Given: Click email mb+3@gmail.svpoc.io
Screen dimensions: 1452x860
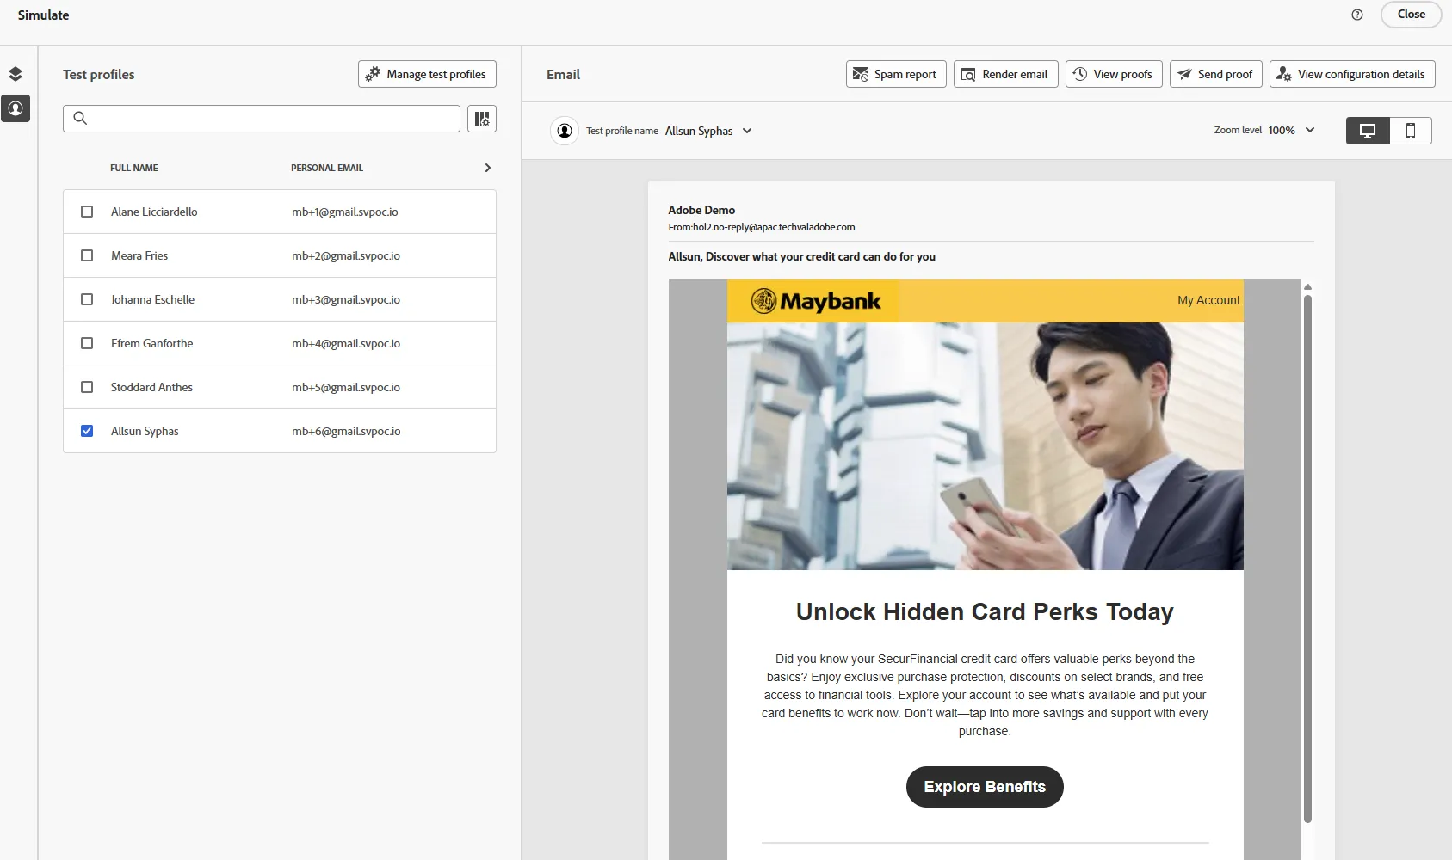Looking at the screenshot, I should 346,299.
